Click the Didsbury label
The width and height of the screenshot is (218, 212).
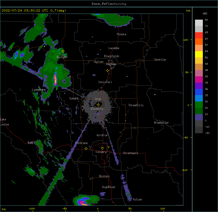97,109
